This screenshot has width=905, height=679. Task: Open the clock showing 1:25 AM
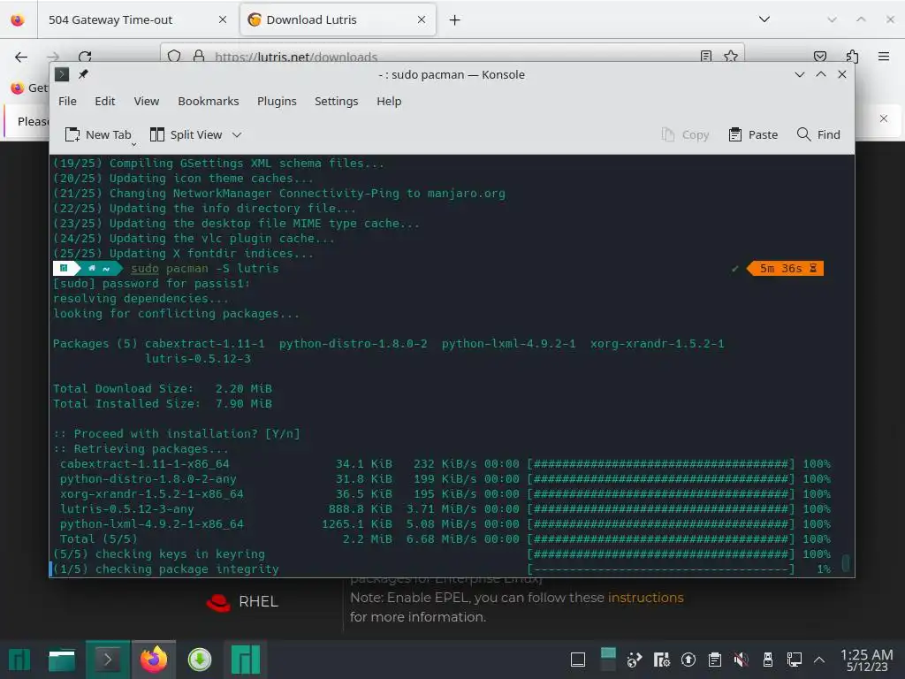point(866,660)
